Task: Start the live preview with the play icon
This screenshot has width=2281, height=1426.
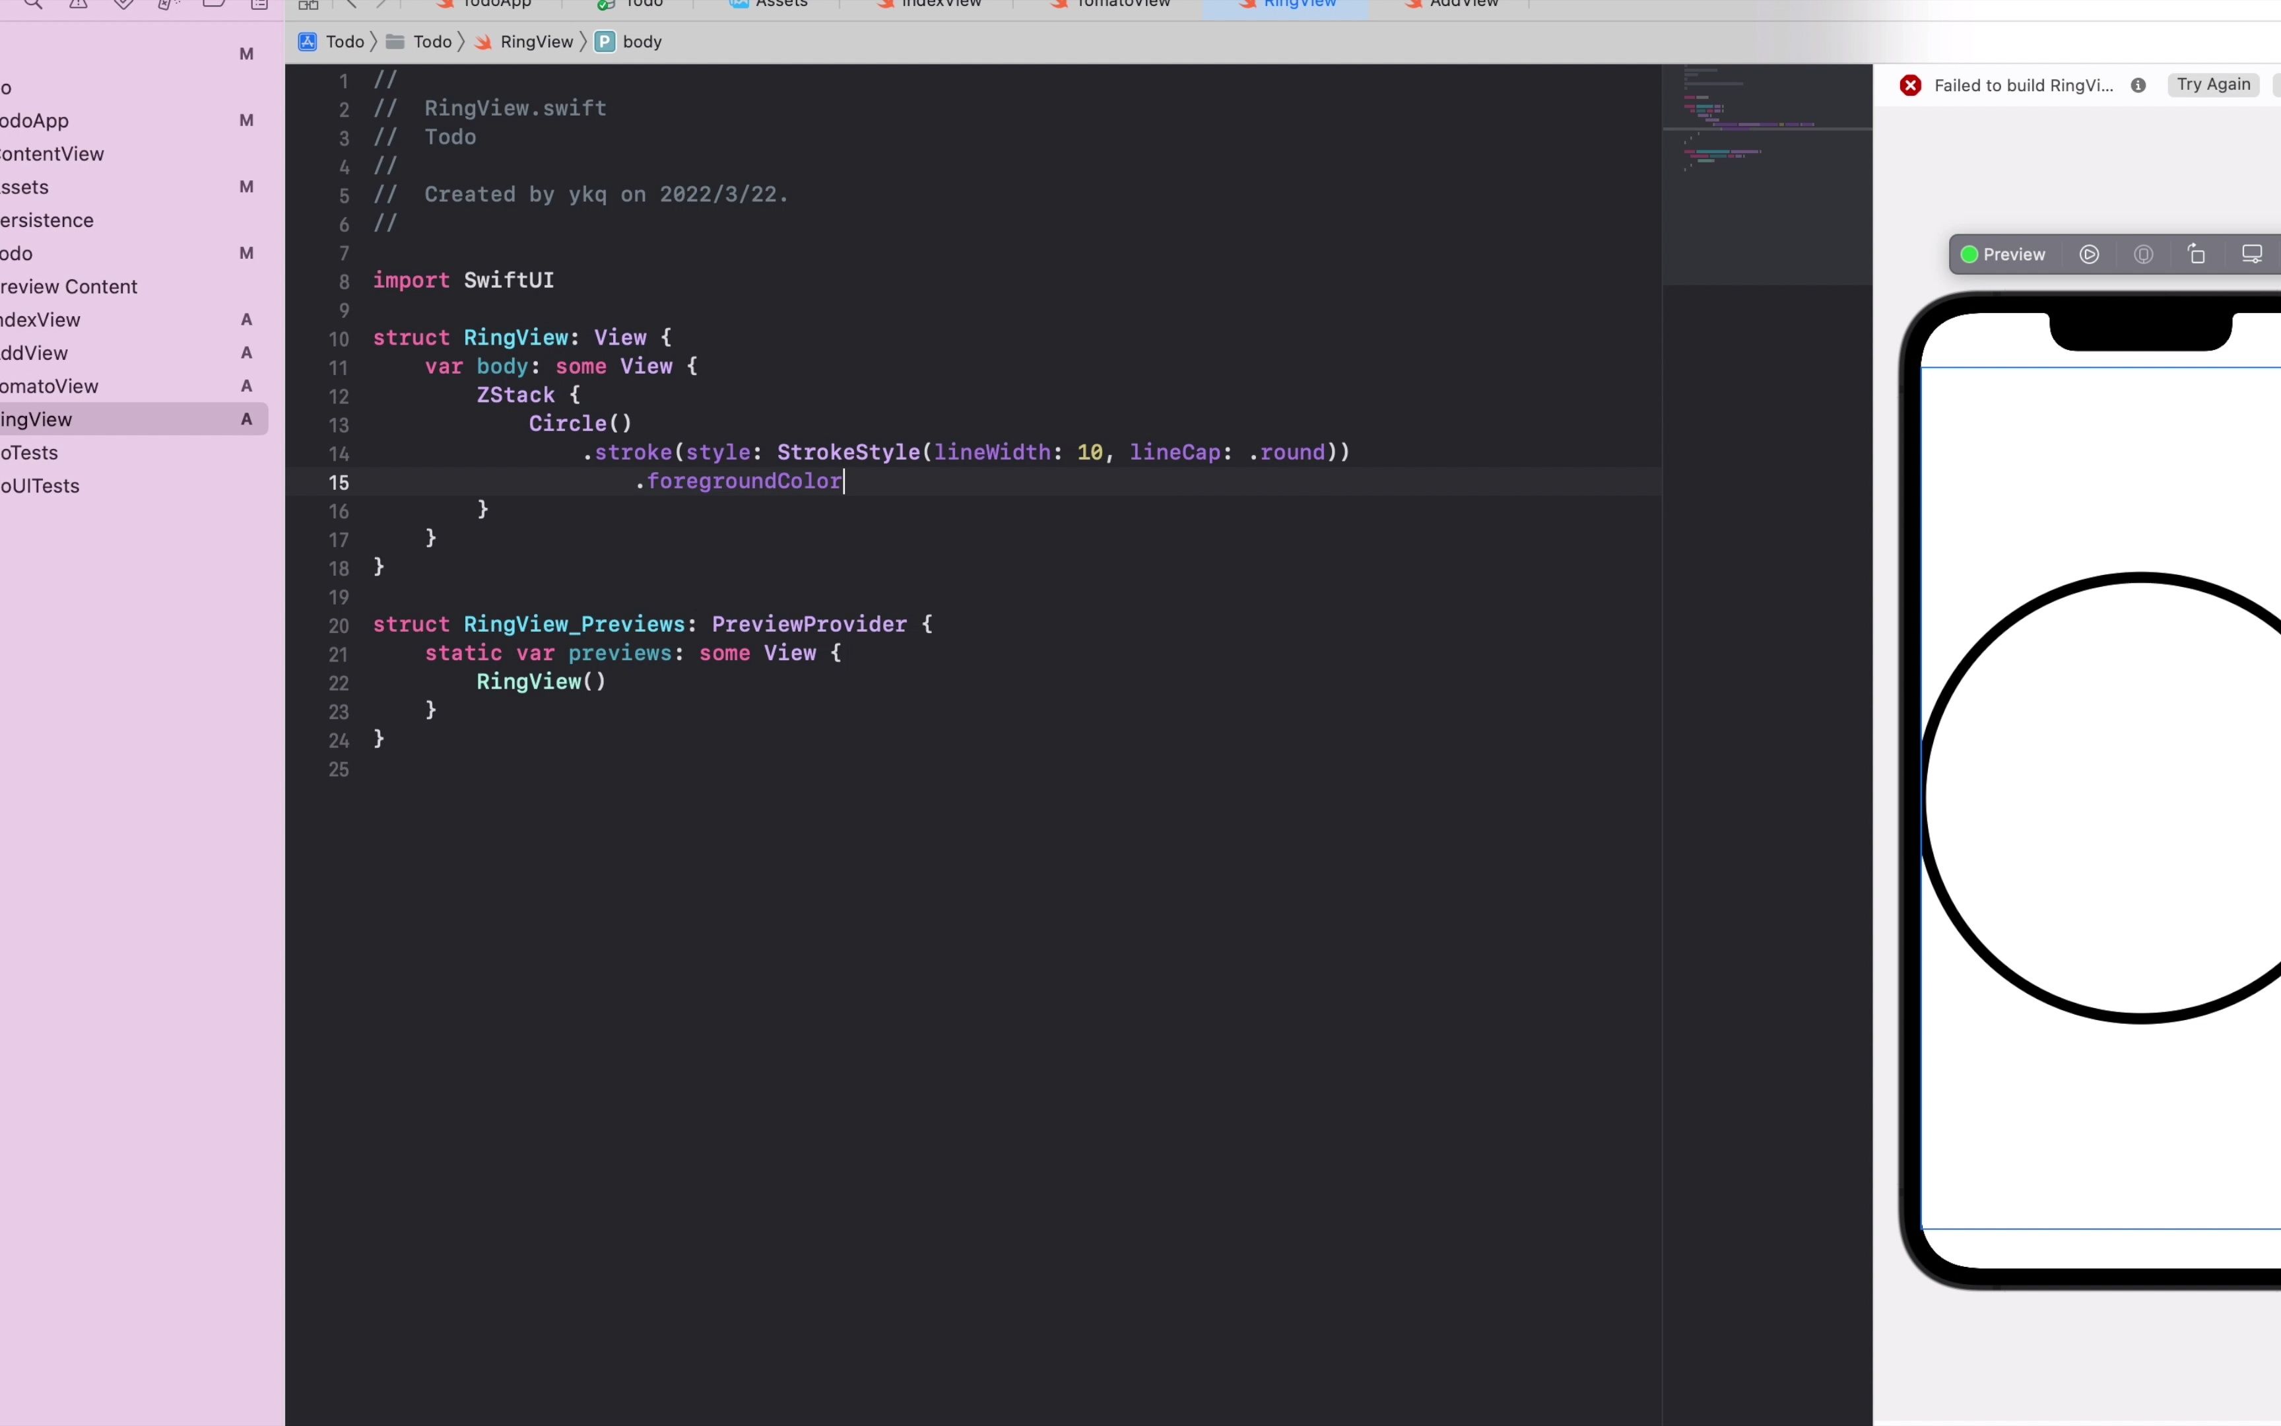Action: click(2090, 255)
